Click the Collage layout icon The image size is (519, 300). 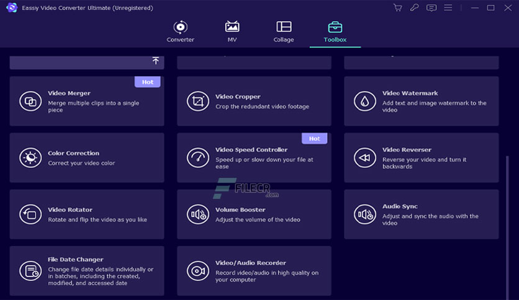(x=284, y=27)
